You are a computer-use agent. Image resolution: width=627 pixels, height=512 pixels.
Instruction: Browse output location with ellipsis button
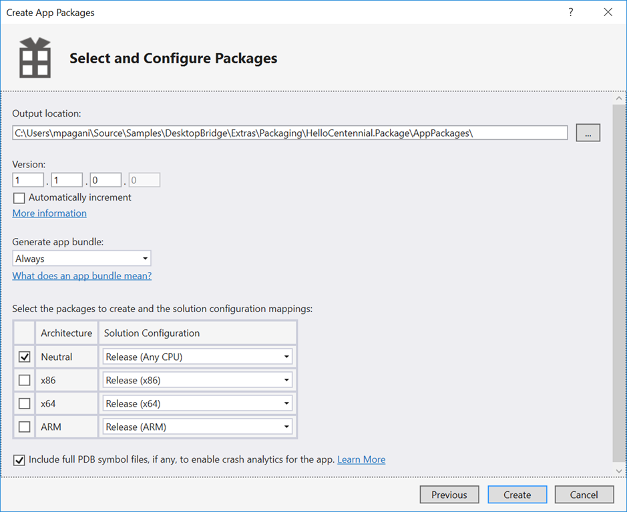click(x=588, y=133)
